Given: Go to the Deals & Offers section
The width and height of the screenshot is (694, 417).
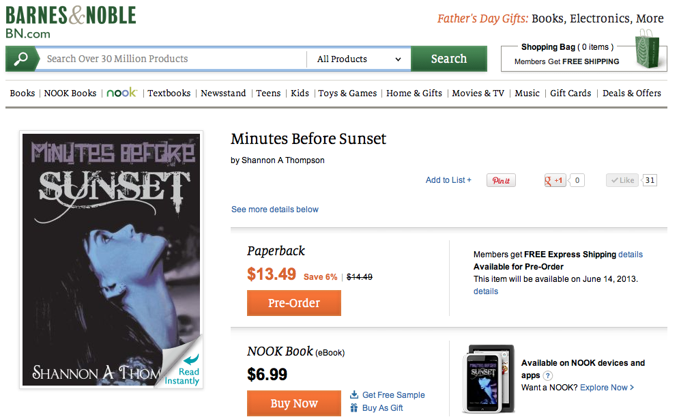Looking at the screenshot, I should click(631, 94).
